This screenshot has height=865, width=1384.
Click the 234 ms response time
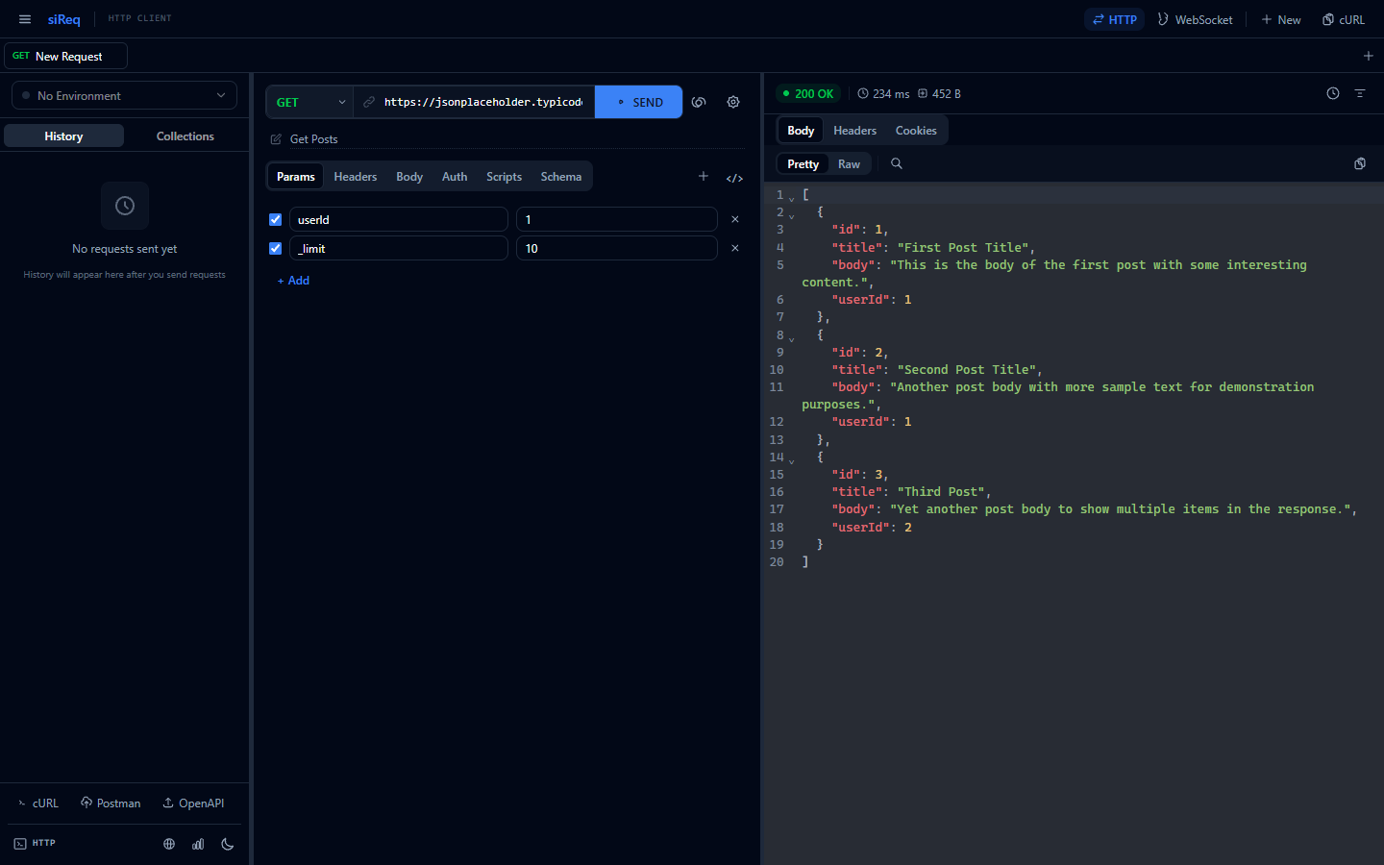pyautogui.click(x=883, y=93)
